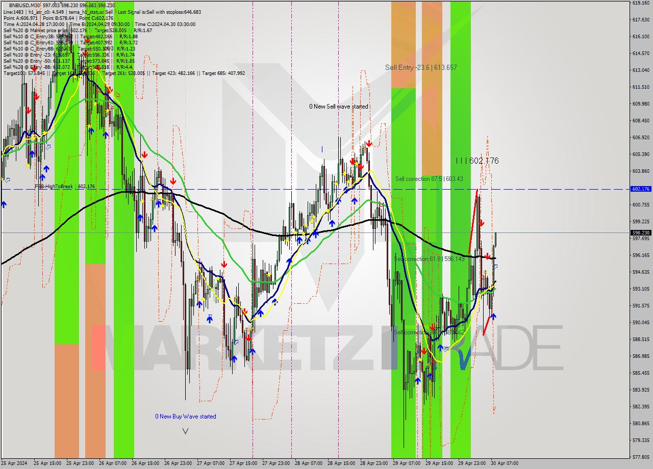
Task: Click the '| | | 602.176' chart label
Action: tap(477, 161)
